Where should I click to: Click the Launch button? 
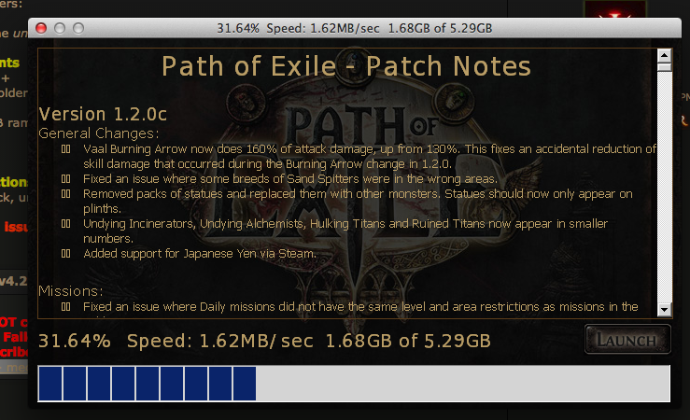[627, 339]
